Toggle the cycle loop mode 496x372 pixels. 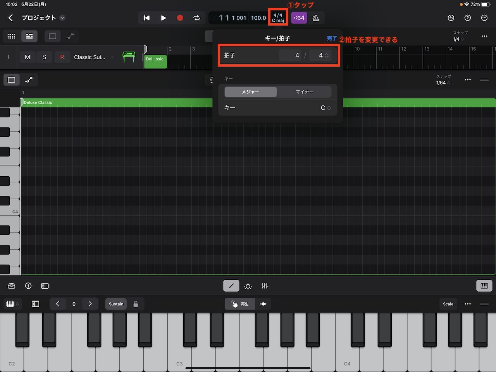pyautogui.click(x=197, y=18)
